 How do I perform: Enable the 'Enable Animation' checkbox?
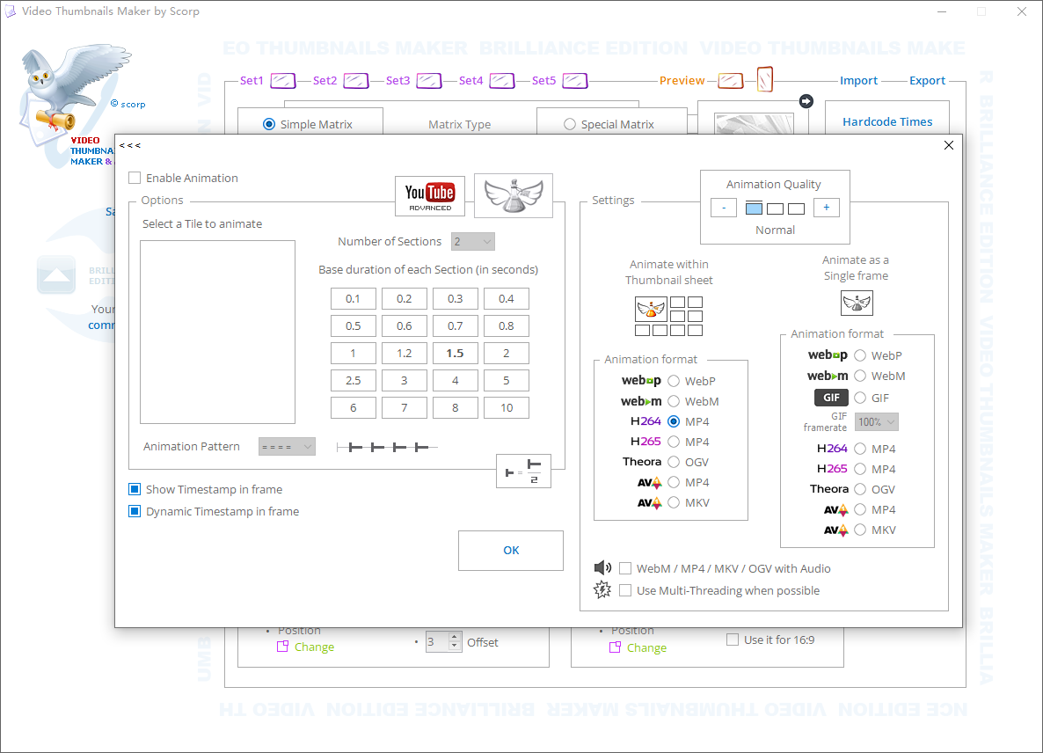tap(135, 178)
